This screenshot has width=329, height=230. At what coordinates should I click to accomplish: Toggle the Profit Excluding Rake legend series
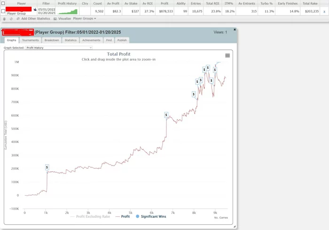[x=90, y=216]
